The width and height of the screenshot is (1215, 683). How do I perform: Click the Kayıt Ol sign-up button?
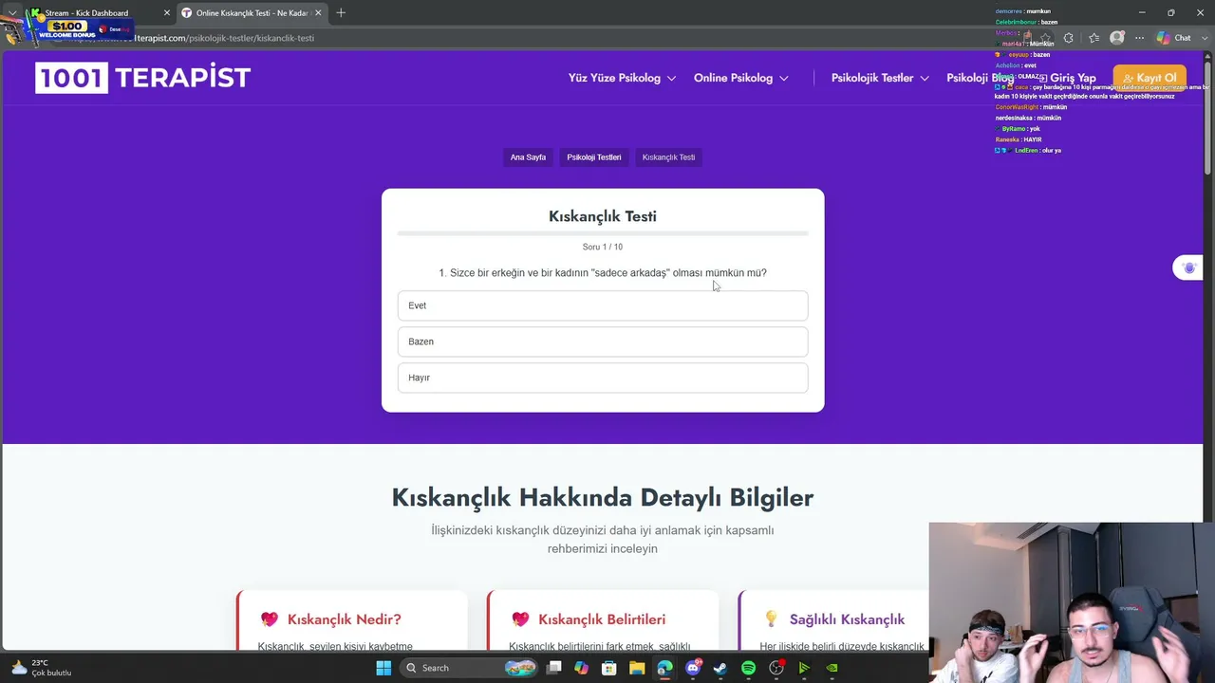point(1149,78)
